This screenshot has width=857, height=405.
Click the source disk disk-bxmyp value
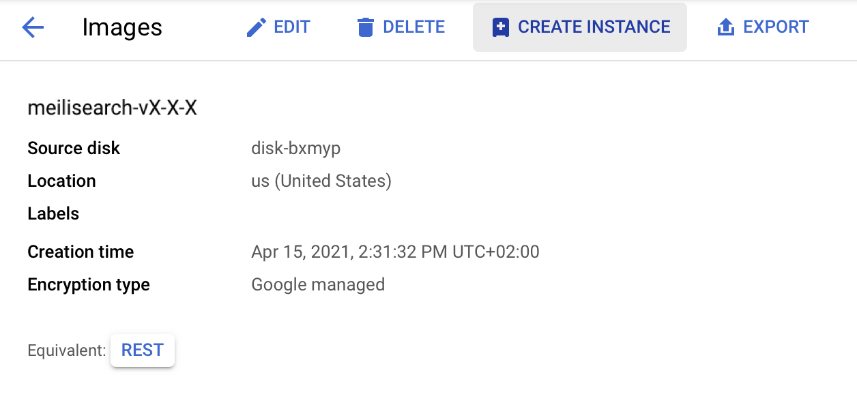(296, 148)
